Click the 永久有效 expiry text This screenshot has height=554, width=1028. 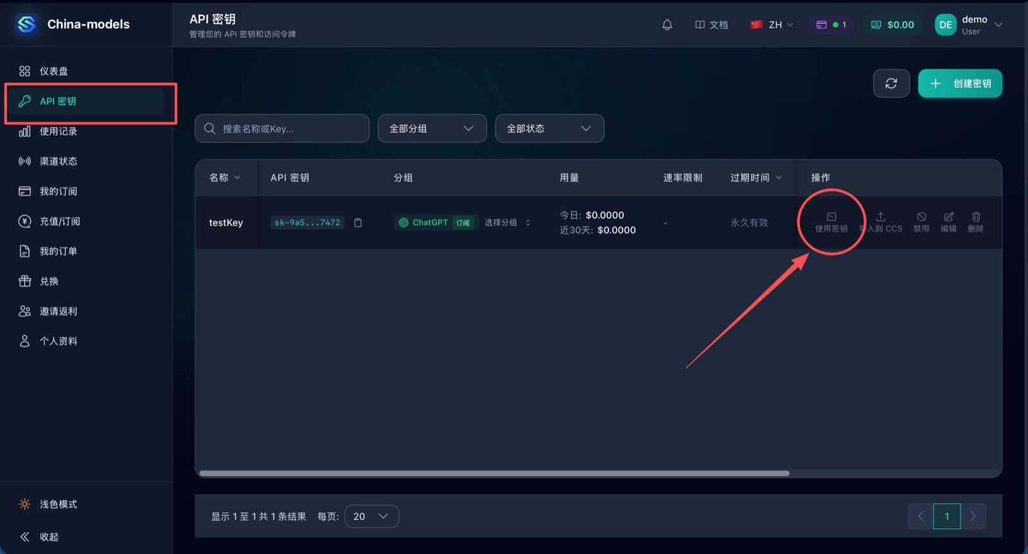(x=749, y=223)
